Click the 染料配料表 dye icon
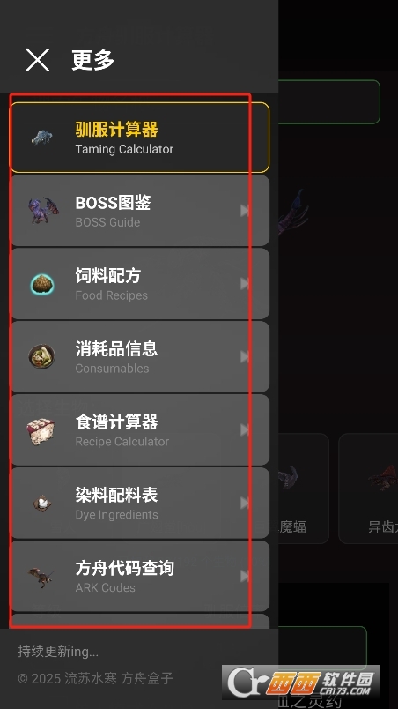Viewport: 398px width, 709px height. [43, 503]
